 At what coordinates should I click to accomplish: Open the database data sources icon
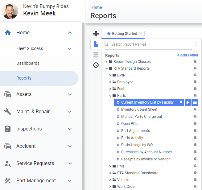[96, 55]
